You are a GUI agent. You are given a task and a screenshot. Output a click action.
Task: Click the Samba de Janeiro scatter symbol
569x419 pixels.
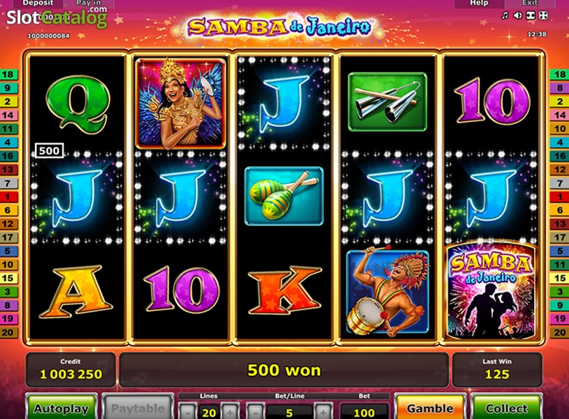click(491, 291)
